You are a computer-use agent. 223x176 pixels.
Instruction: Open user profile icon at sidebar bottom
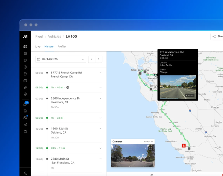25,173
